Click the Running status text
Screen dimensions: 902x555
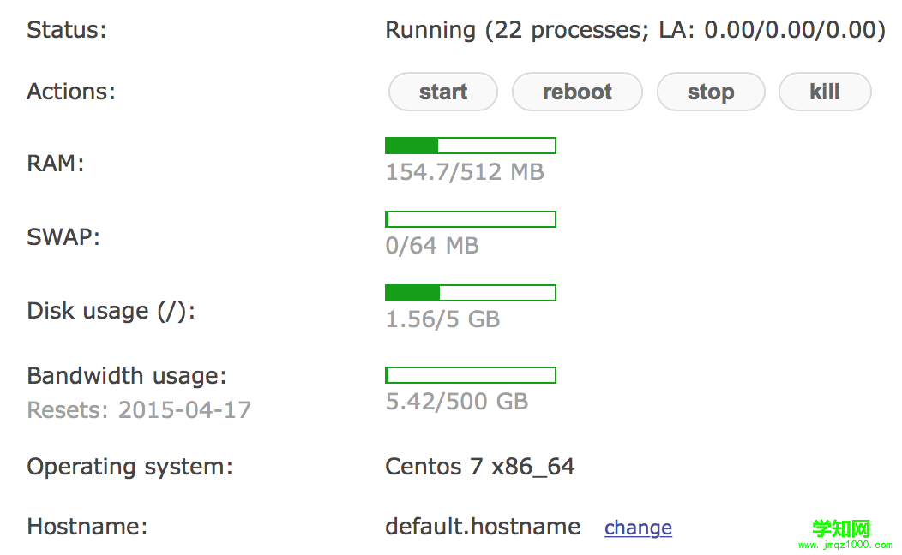[634, 30]
